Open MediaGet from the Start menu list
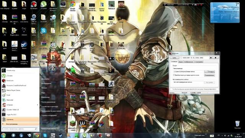Screen dimensions: 245x138 tap(20, 100)
